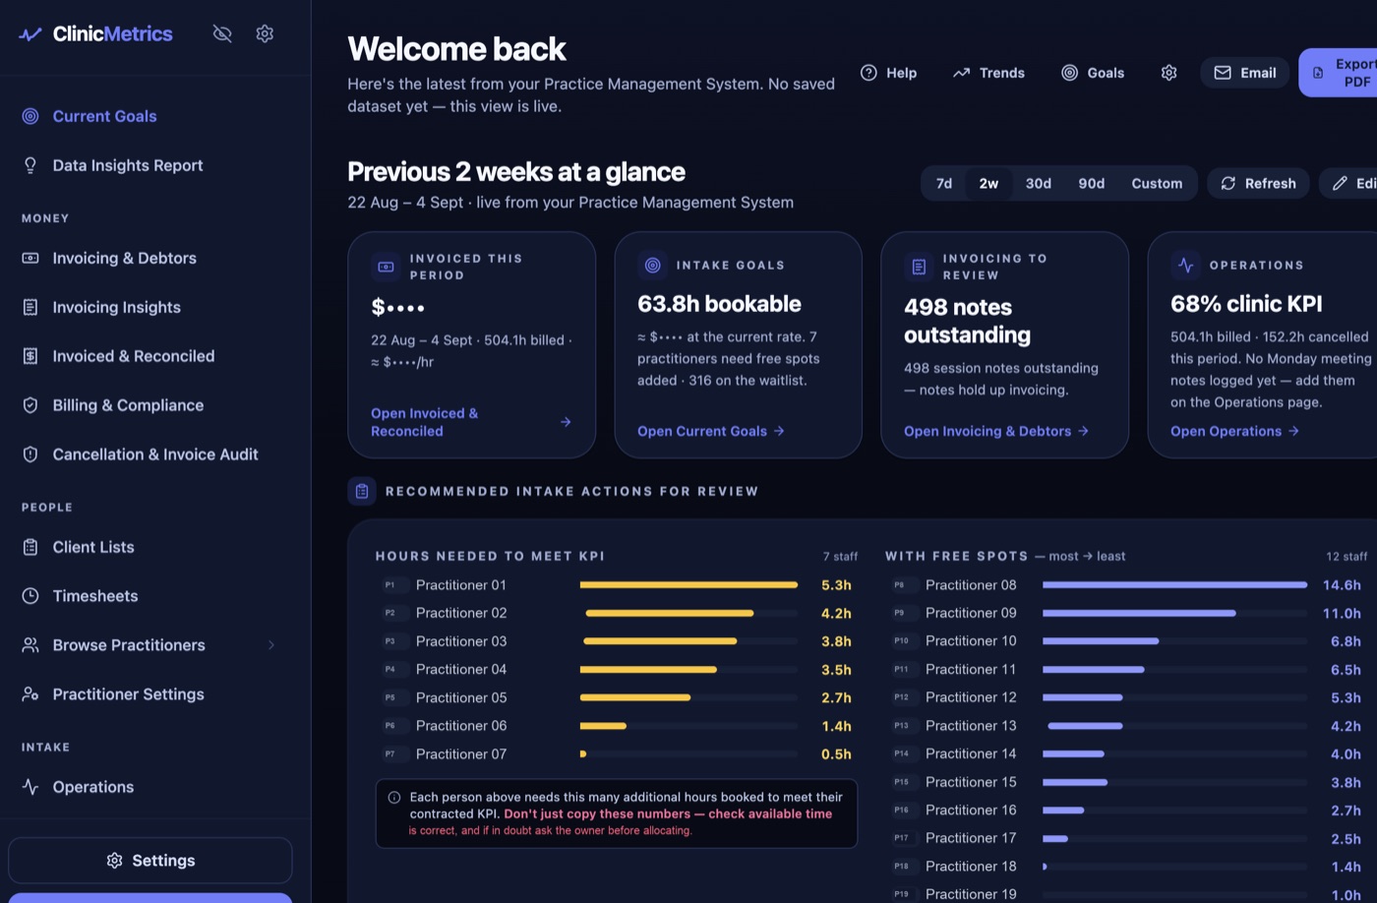Expand the Browse Practitioners chevron
This screenshot has height=903, width=1377.
coord(271,645)
